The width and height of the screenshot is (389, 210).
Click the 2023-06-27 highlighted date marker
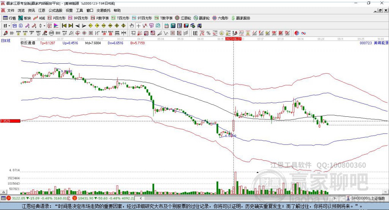click(233, 39)
